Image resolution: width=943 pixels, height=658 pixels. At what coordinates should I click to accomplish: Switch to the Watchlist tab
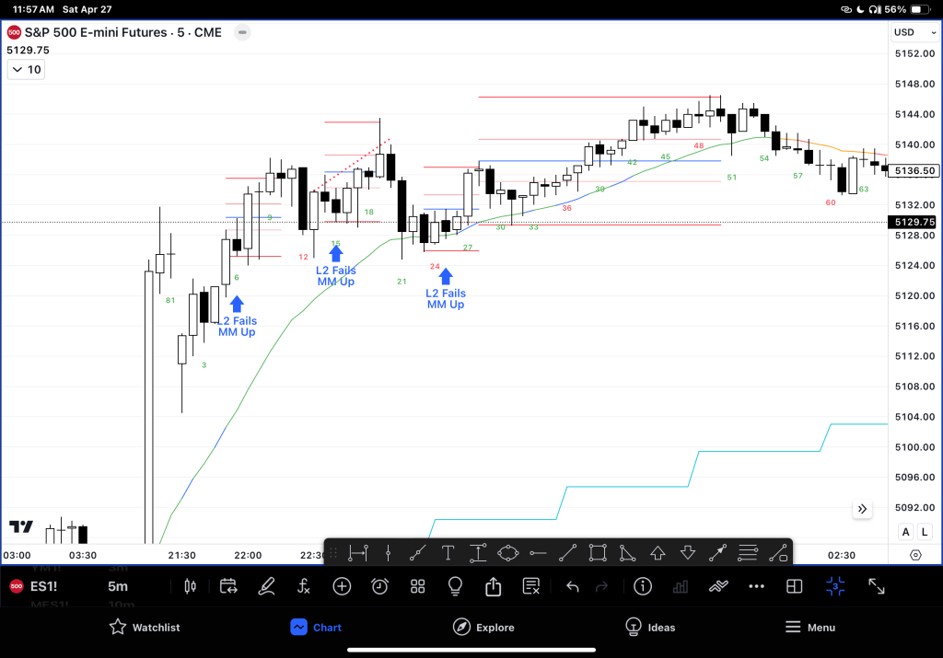[x=145, y=628]
